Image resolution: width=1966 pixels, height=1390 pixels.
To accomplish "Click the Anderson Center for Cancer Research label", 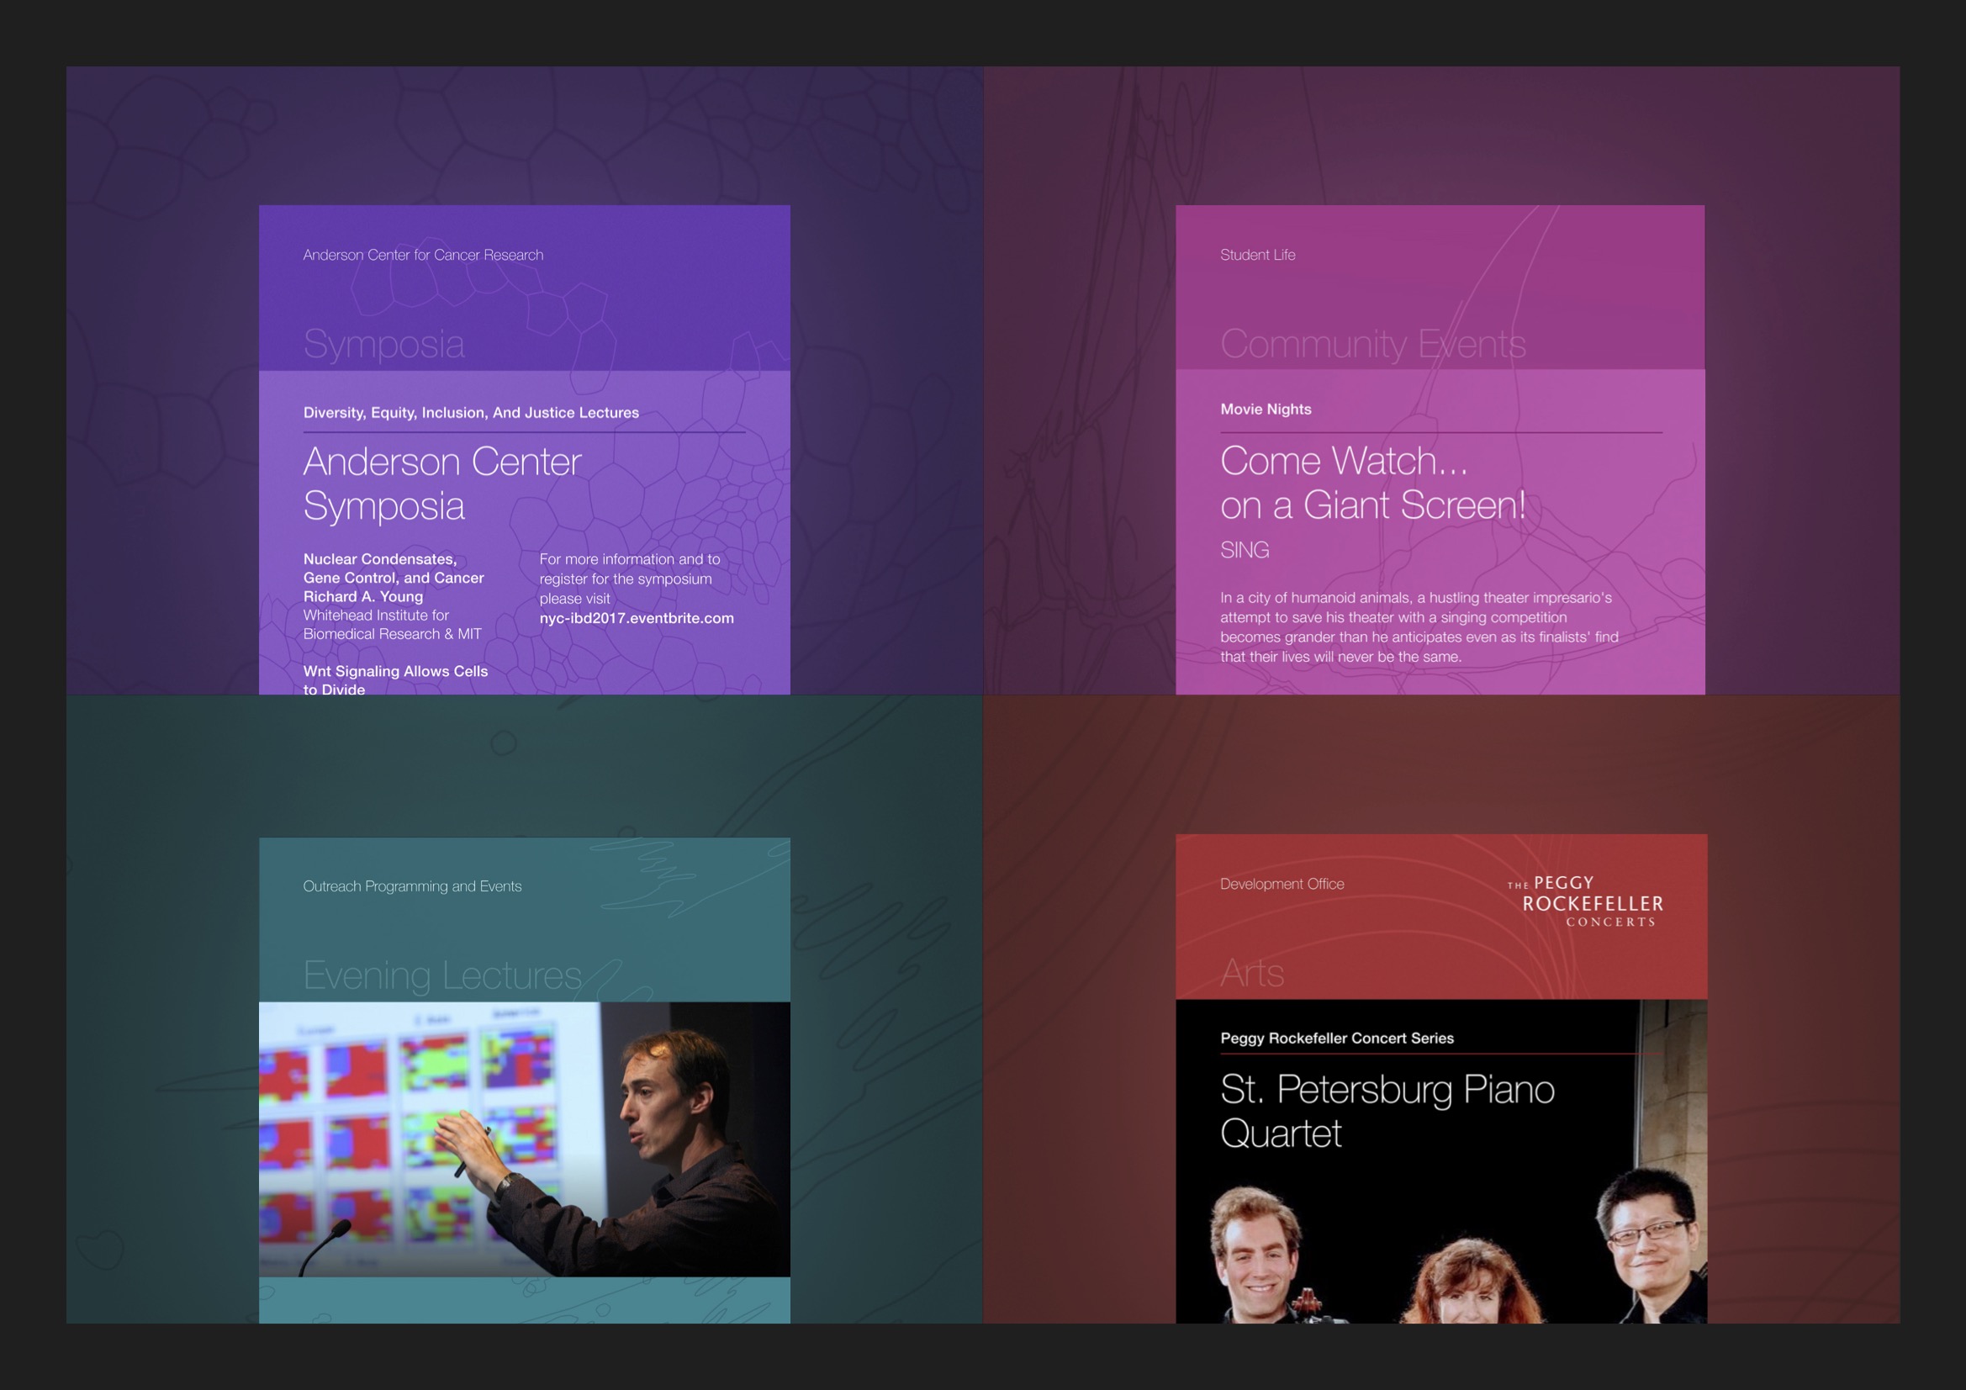I will [423, 256].
